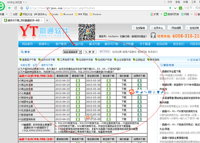Open Sogou wrench settings icon
Viewport: 200px width, 143px height.
tap(162, 92)
